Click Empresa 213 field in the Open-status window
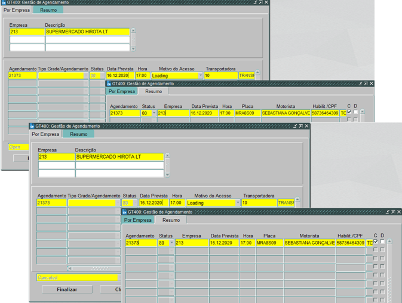This screenshot has height=303, width=402. coord(27,32)
